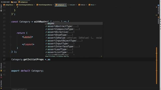Close the index.js tab
The image size is (161, 90).
[x=86, y=5]
